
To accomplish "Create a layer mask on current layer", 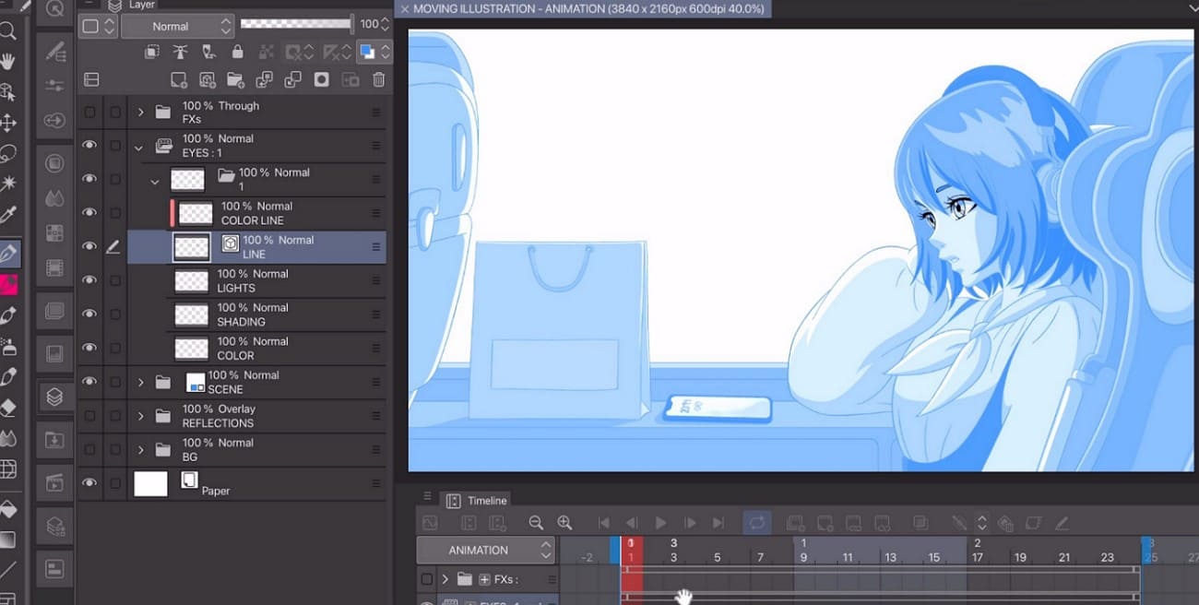I will click(x=320, y=80).
